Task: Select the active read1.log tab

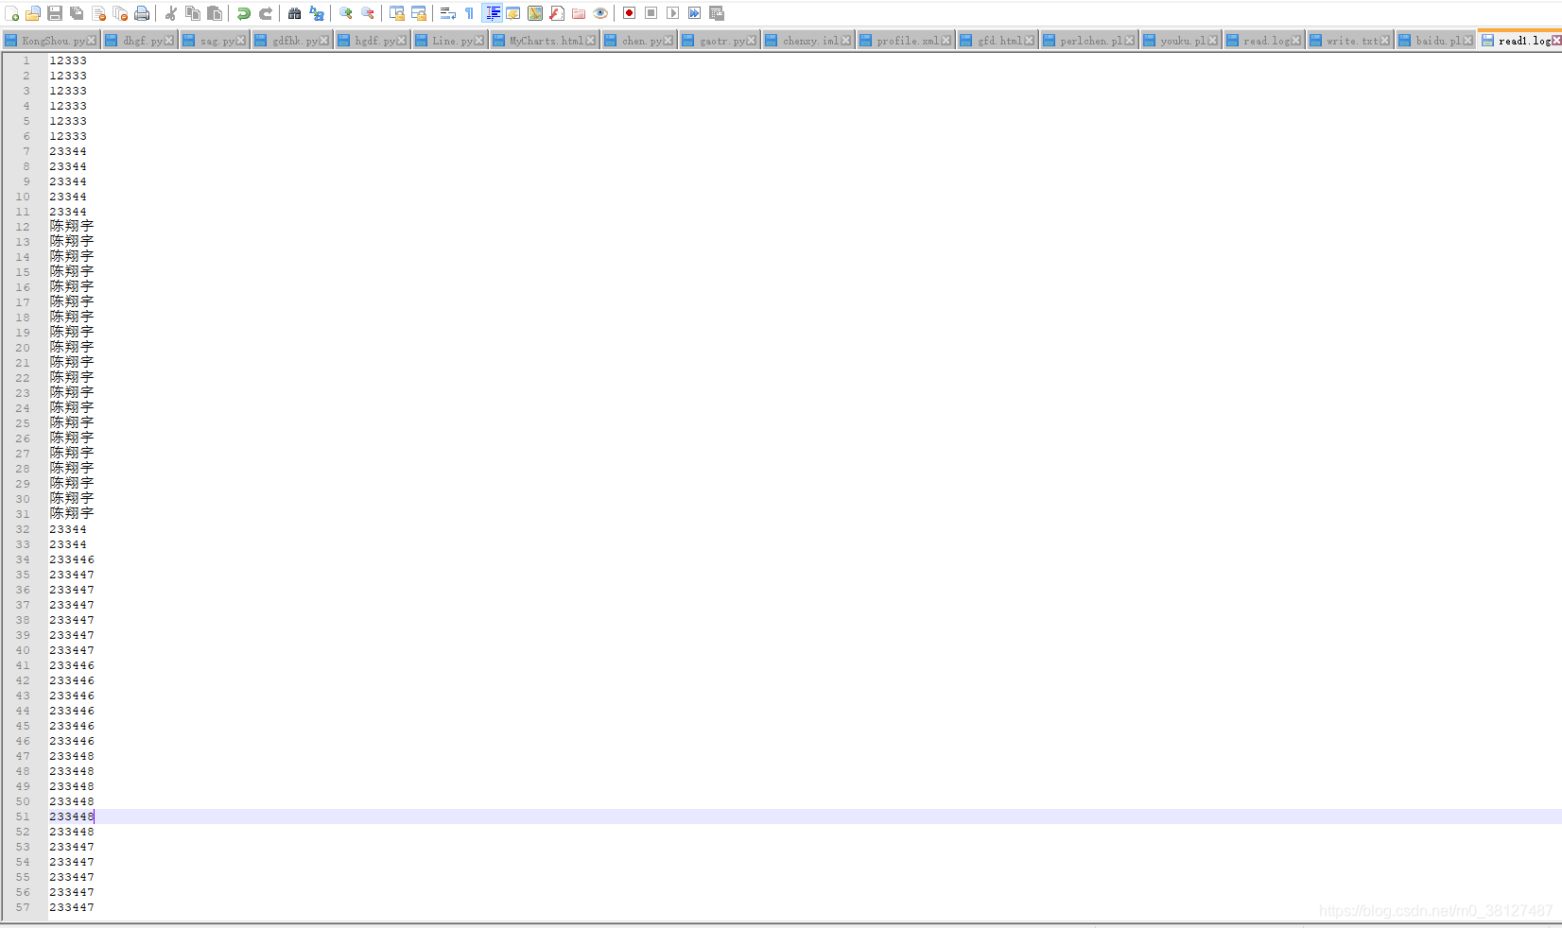Action: (1520, 40)
